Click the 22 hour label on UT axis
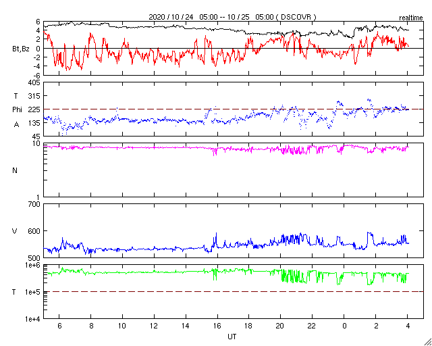The width and height of the screenshot is (432, 346). point(312,326)
